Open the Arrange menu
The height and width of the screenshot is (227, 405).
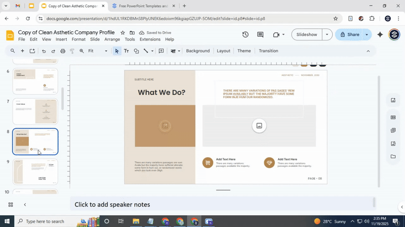(x=112, y=39)
